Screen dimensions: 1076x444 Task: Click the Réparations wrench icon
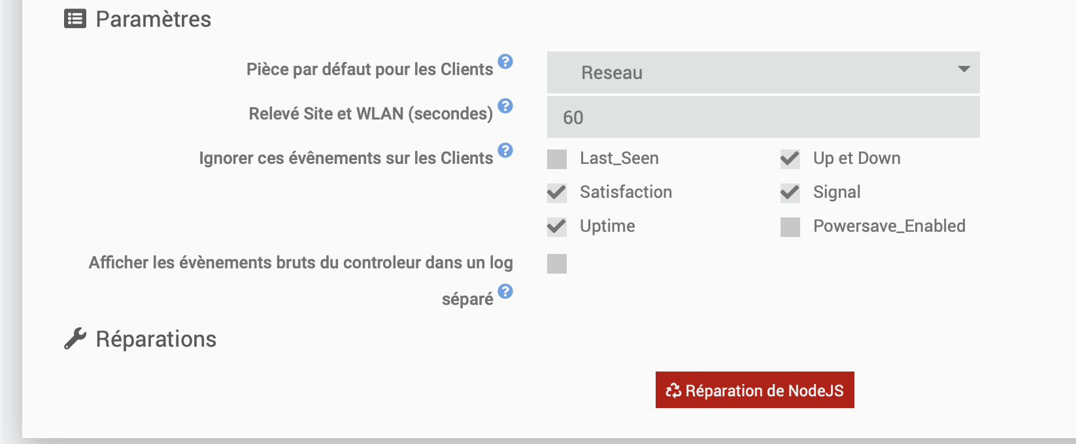[75, 339]
